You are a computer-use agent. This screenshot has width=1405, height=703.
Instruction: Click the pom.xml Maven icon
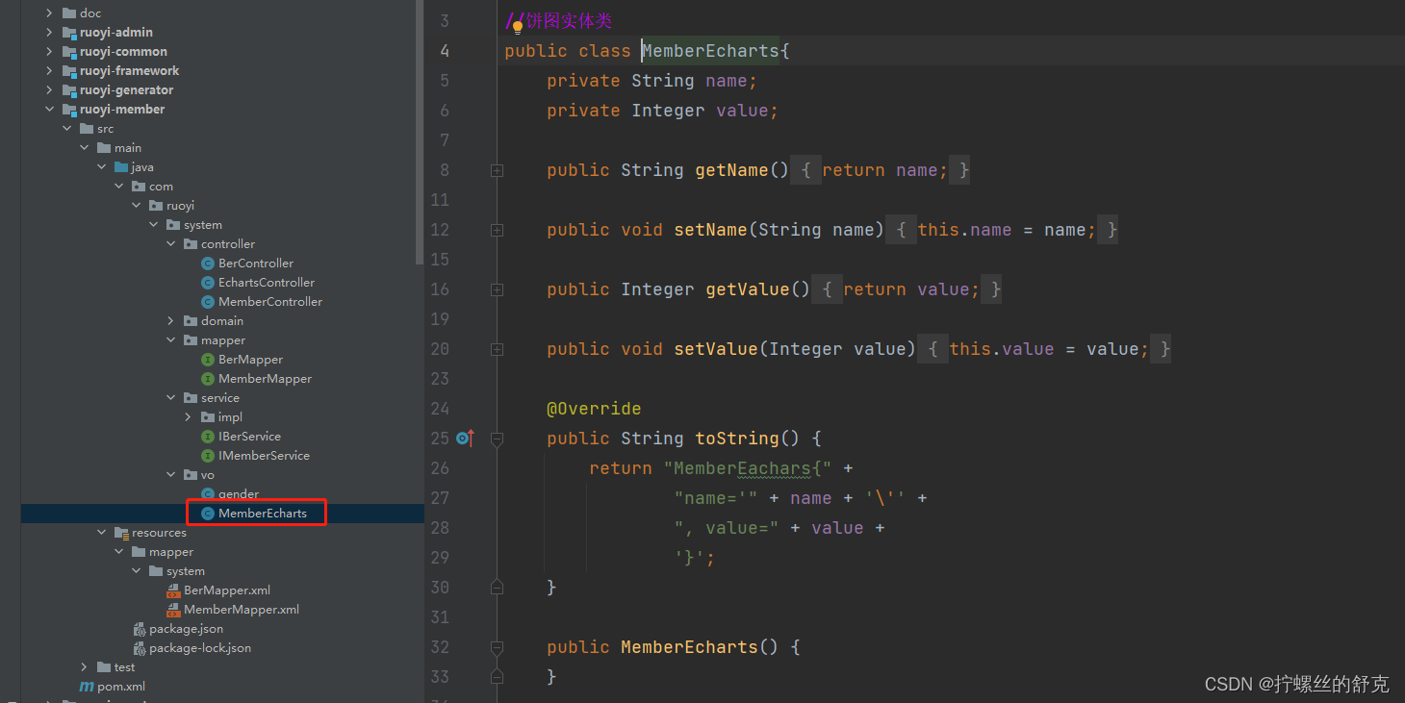87,687
